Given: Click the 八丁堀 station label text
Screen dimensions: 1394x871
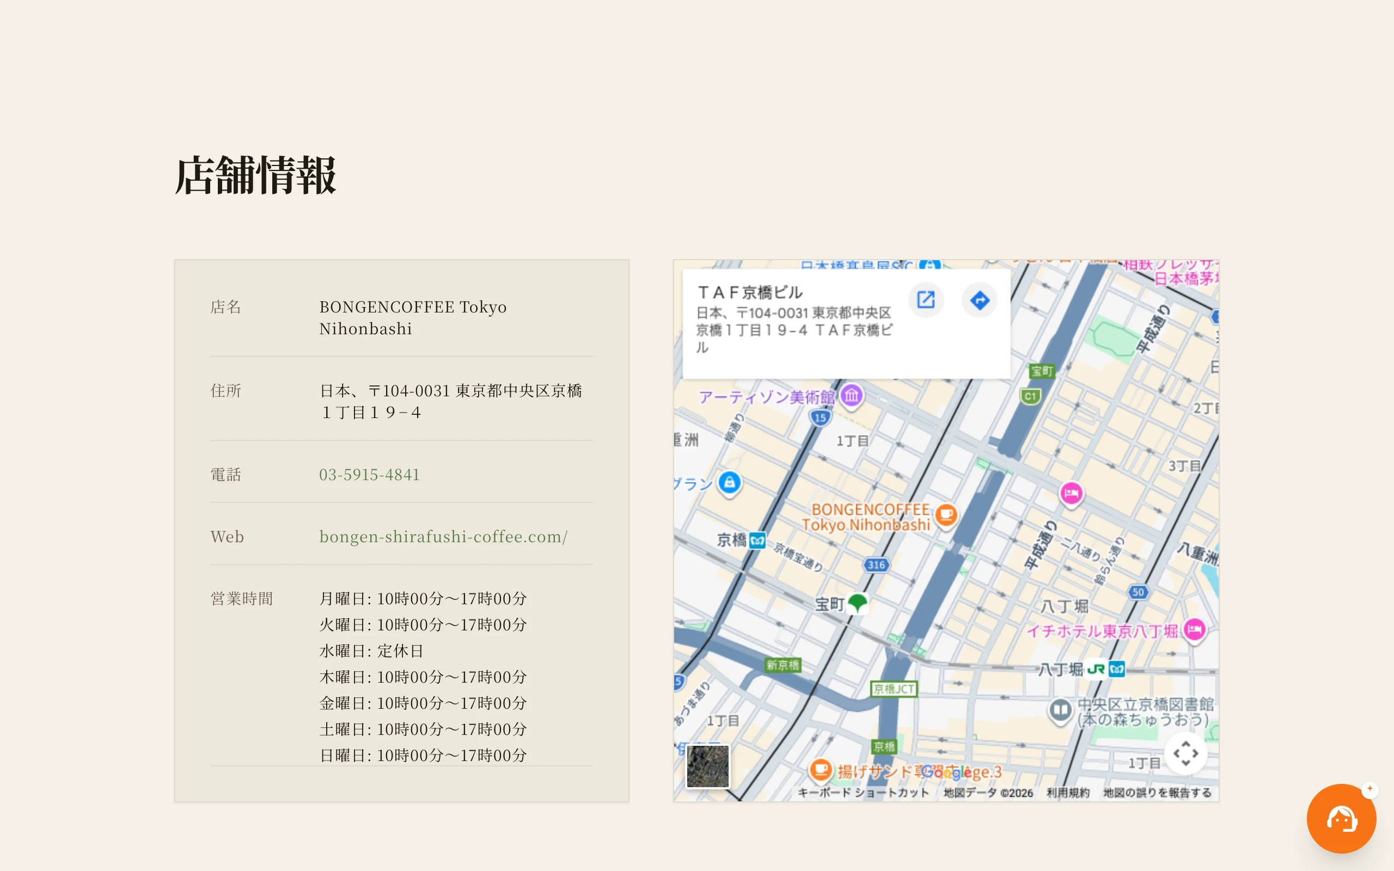Looking at the screenshot, I should point(1061,670).
